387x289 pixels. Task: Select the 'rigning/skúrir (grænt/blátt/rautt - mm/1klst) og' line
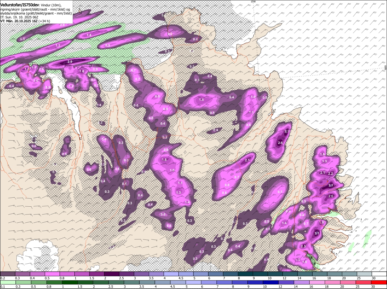35,9
